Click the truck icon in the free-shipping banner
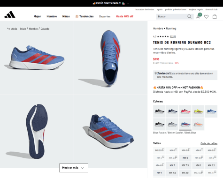 tap(94, 3)
